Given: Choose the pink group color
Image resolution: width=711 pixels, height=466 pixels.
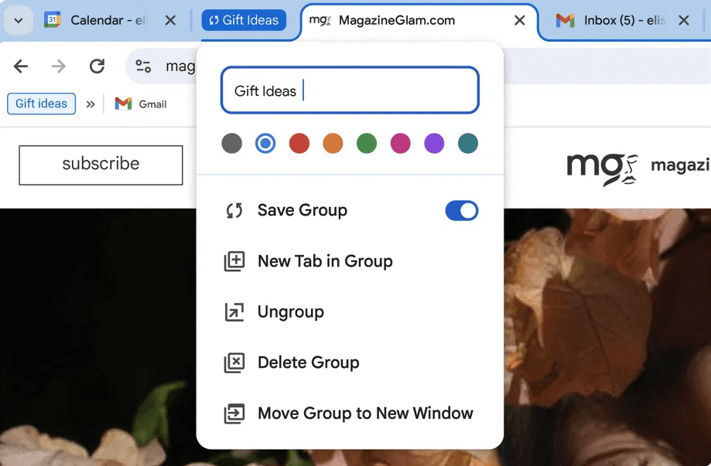Looking at the screenshot, I should (401, 144).
